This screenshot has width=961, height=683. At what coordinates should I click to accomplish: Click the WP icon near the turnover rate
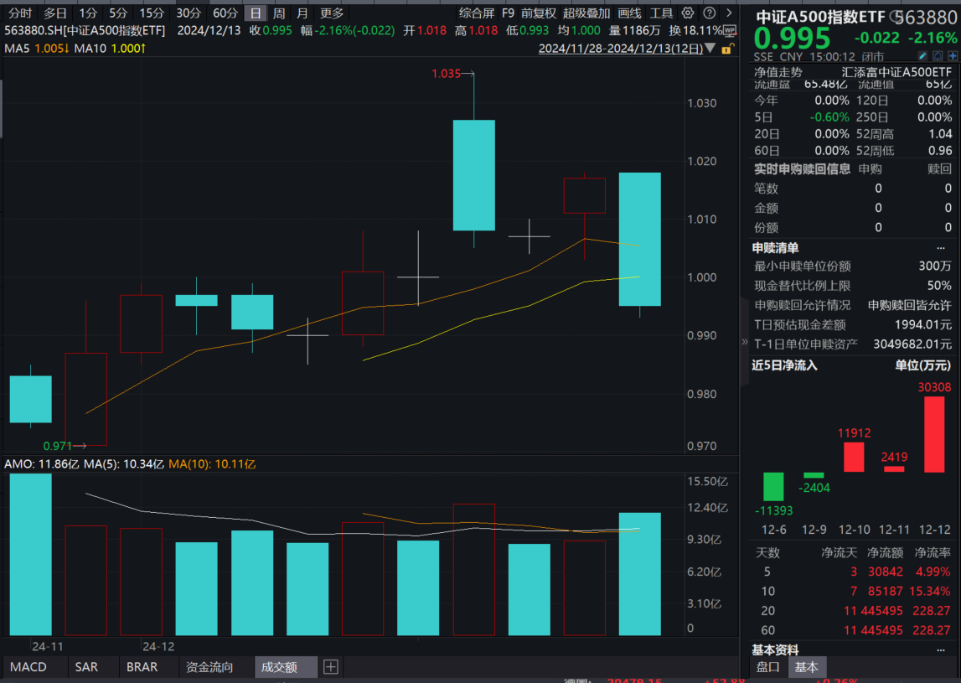pos(729,31)
